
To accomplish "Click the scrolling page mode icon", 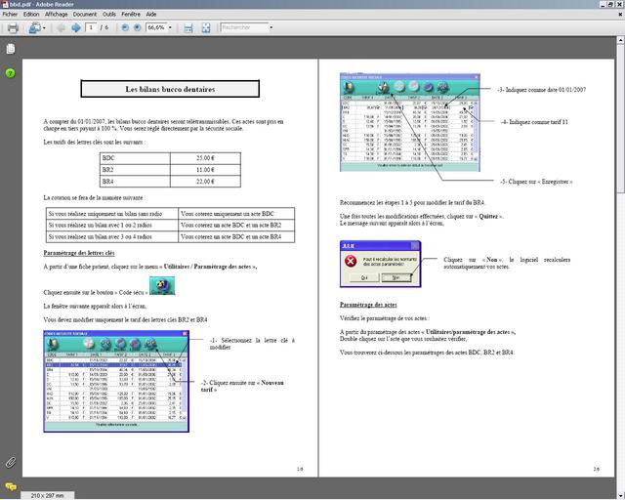I will [x=188, y=28].
